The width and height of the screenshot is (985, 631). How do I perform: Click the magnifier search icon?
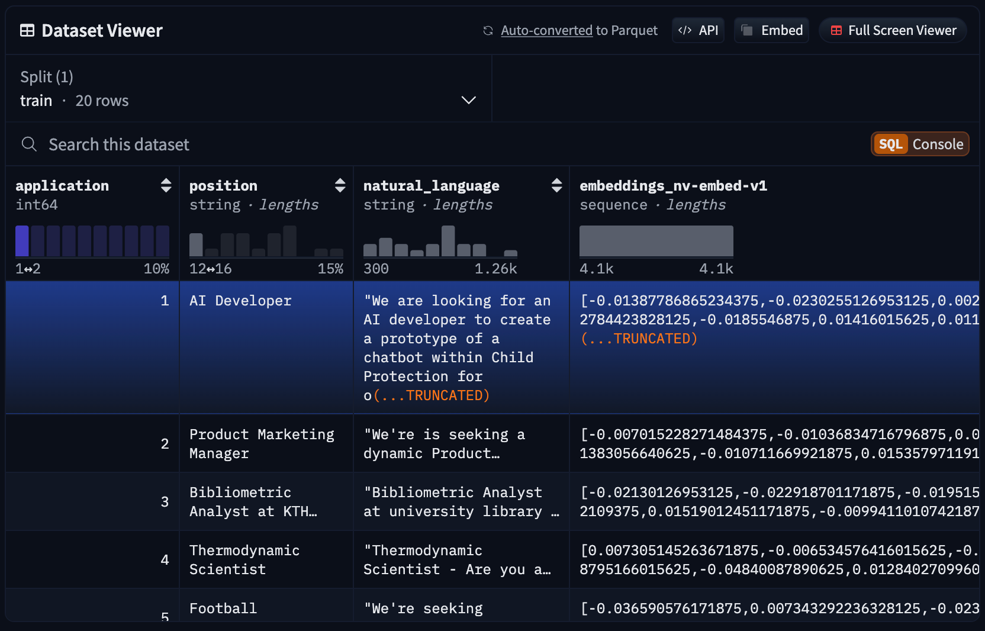click(29, 144)
